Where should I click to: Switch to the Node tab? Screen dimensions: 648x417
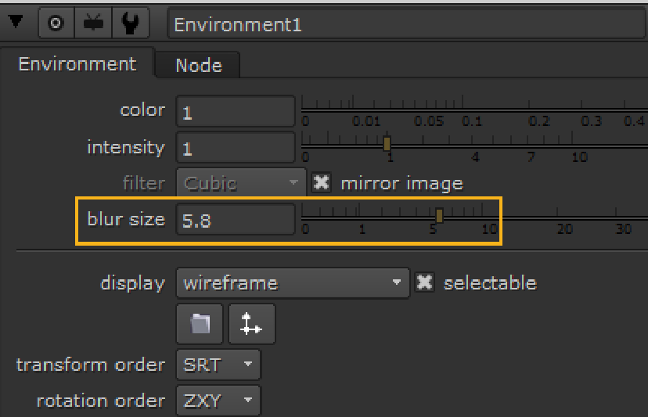click(198, 66)
